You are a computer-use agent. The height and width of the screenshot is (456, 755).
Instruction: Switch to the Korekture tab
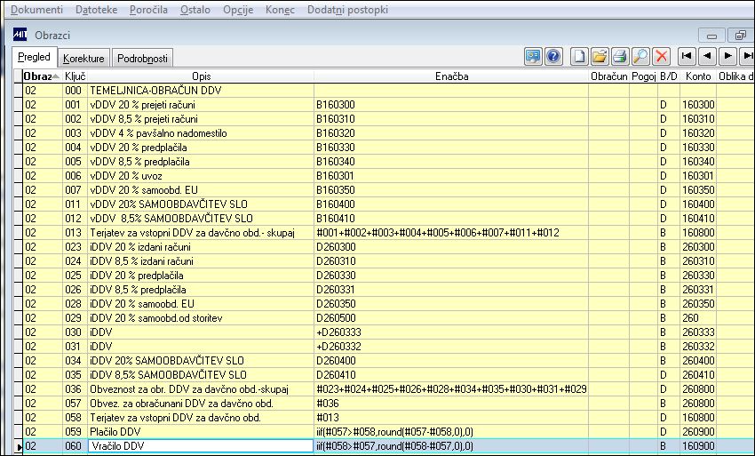(83, 58)
